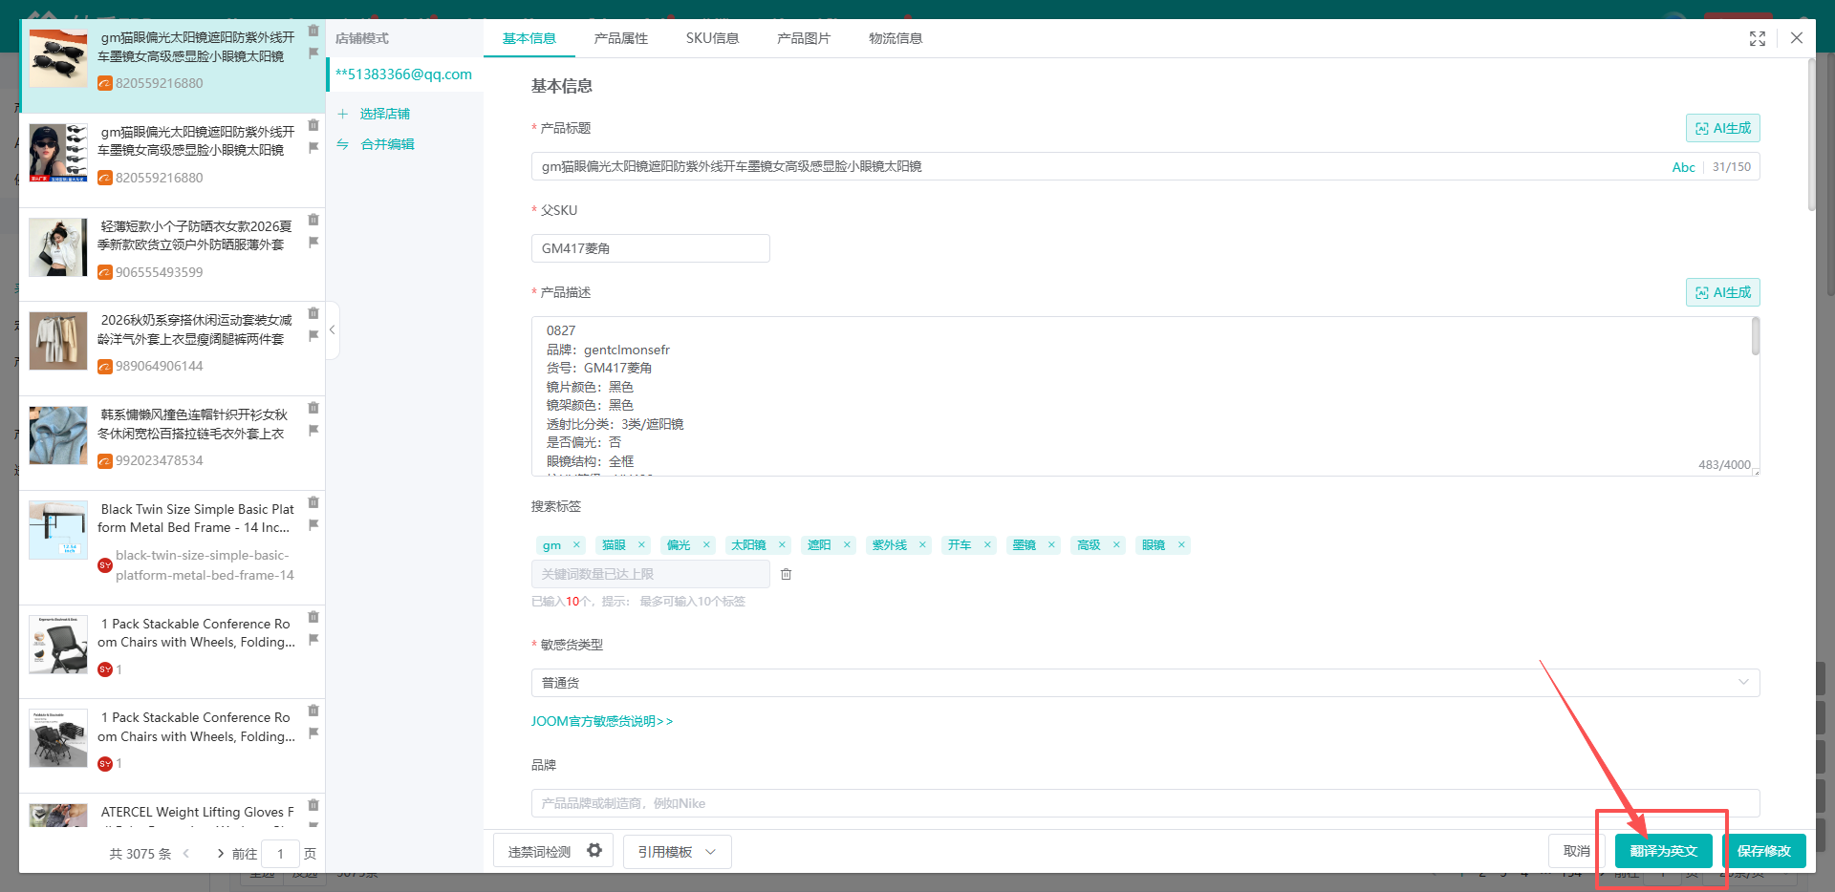This screenshot has width=1835, height=892.
Task: Click the product description scrollbar
Action: coord(1755,337)
